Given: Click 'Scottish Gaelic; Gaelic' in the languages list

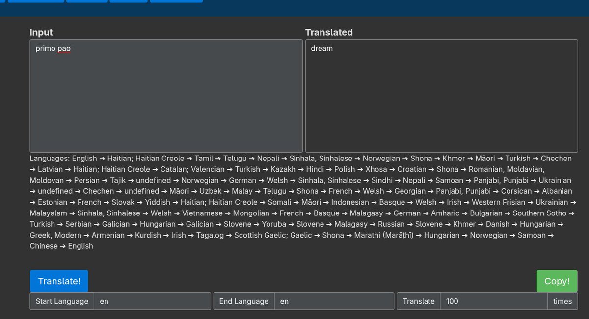Looking at the screenshot, I should (x=273, y=235).
